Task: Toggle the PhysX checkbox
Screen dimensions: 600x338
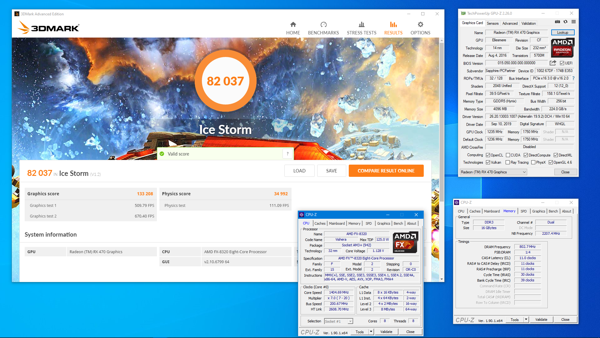Action: [533, 162]
